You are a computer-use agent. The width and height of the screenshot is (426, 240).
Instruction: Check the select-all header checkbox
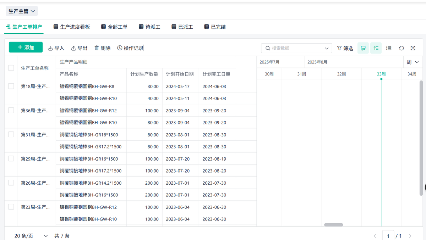pyautogui.click(x=11, y=68)
